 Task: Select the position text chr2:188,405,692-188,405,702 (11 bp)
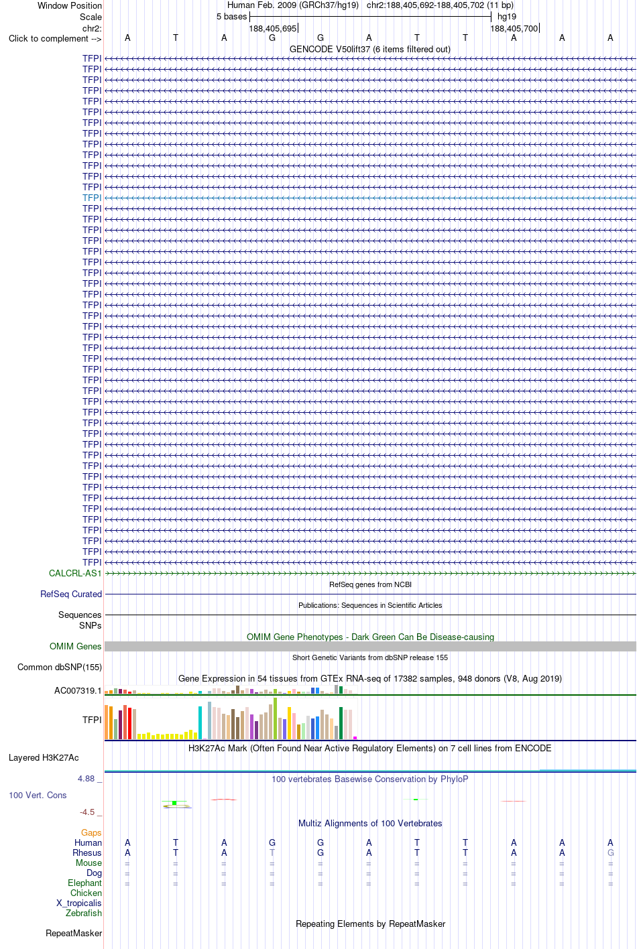tap(440, 5)
